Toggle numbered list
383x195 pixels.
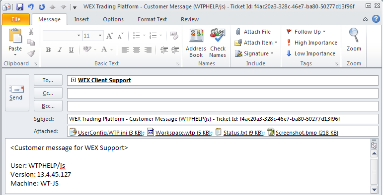(153, 36)
